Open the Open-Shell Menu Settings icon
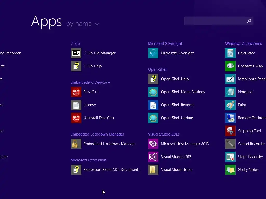The width and height of the screenshot is (266, 199). point(153,92)
